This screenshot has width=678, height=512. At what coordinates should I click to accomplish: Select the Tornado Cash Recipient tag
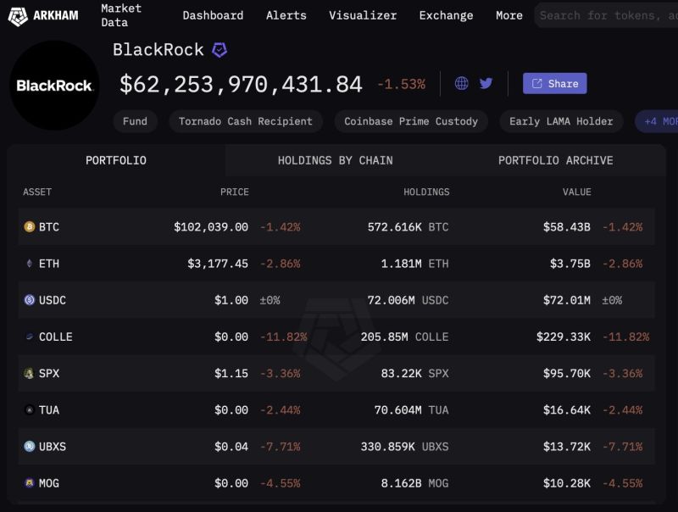tap(246, 121)
